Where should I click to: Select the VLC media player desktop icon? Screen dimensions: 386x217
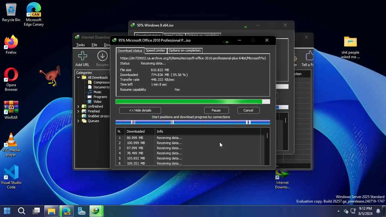pos(11,145)
